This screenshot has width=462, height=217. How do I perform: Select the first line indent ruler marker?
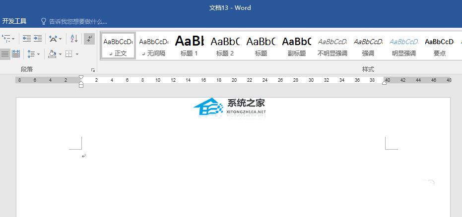81,77
